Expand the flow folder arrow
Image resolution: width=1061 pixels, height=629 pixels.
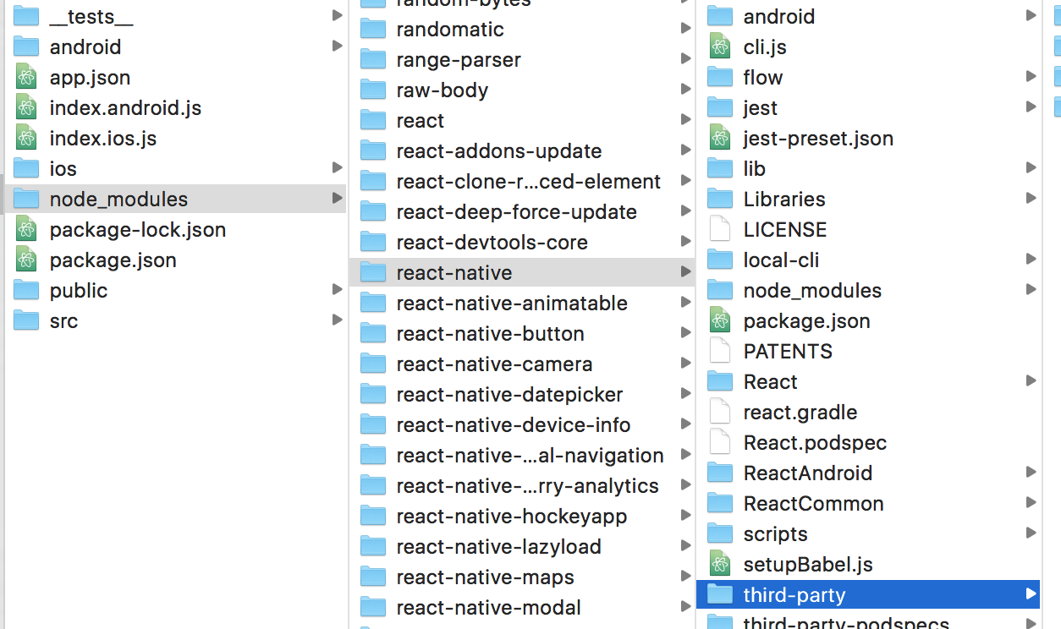(1031, 77)
